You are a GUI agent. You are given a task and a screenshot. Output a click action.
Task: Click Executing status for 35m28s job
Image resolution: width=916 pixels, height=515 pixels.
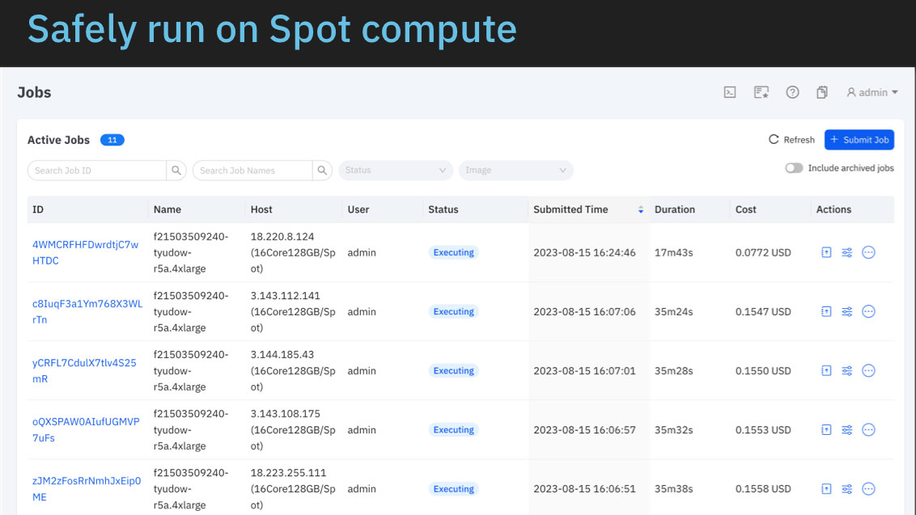(453, 370)
